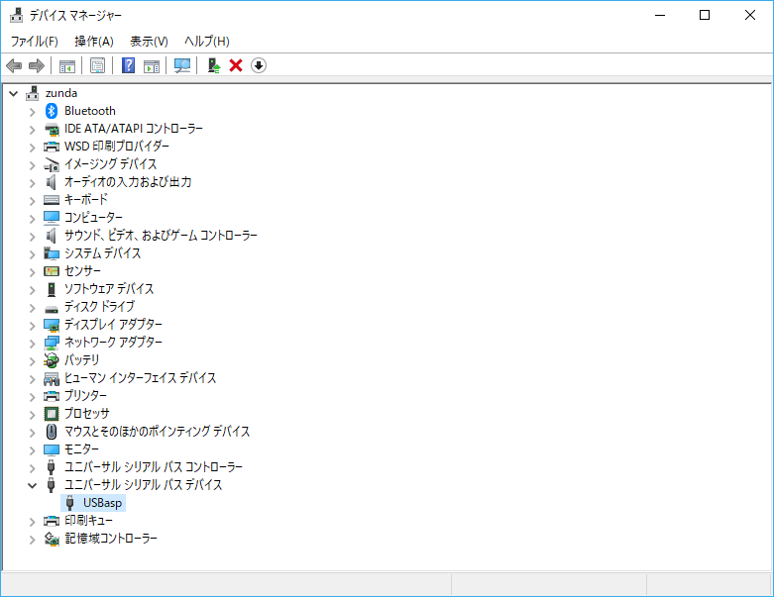
Task: Click the keyboard icon beside キーボード
Action: (x=52, y=200)
